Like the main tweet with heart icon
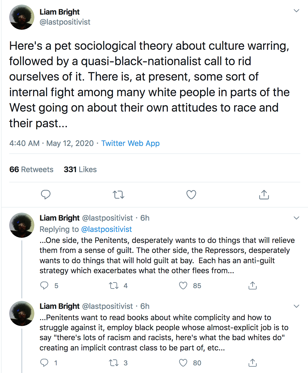 191,195
